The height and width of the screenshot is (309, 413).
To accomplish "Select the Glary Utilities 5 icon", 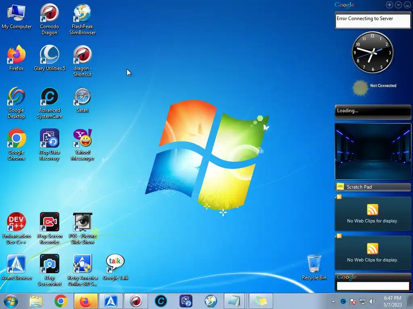I will click(x=49, y=58).
